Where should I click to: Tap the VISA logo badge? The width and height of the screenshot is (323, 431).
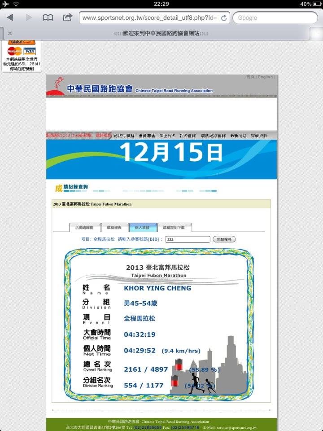(30, 51)
